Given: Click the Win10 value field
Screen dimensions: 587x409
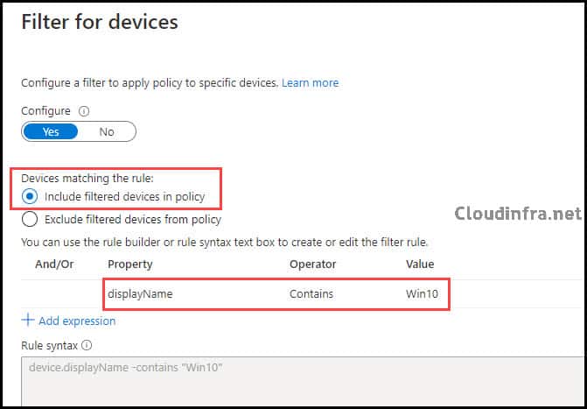Looking at the screenshot, I should tap(422, 294).
